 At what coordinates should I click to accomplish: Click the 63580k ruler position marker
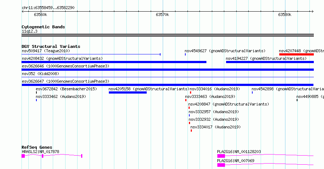tap(285, 15)
